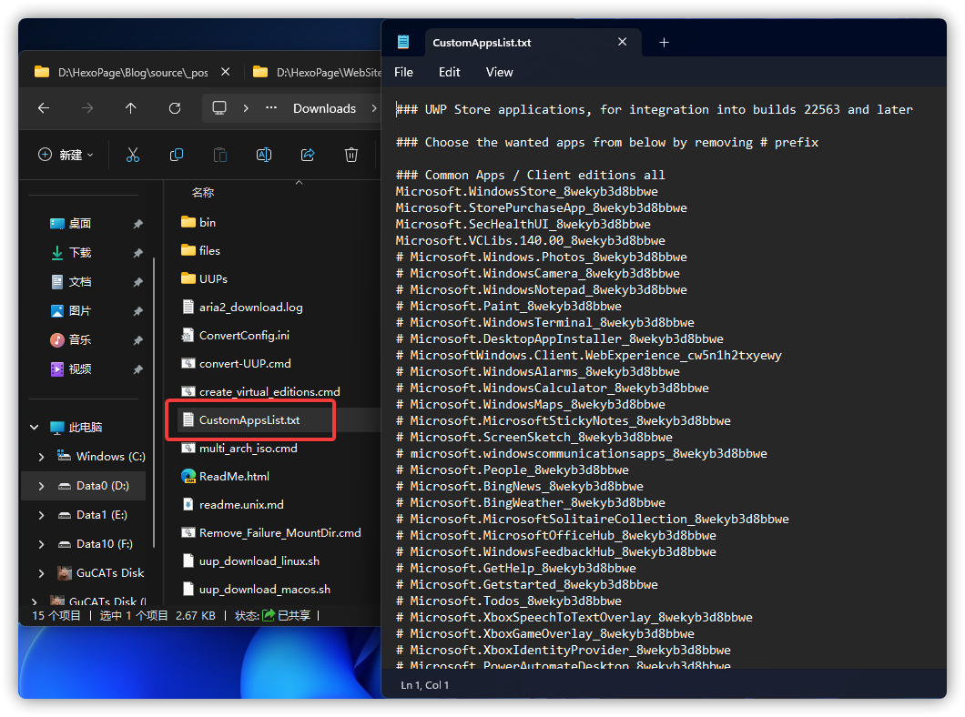Image resolution: width=965 pixels, height=717 pixels.
Task: Open the 新建 (New) dropdown
Action: [x=64, y=155]
